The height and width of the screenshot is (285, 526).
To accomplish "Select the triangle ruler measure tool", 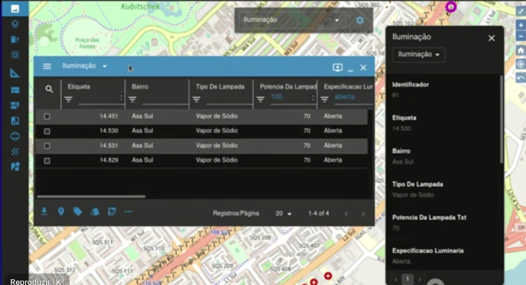I will point(15,73).
